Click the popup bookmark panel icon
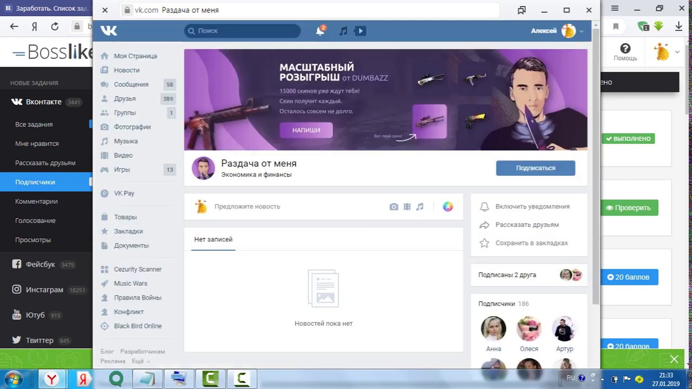This screenshot has height=389, width=692. click(x=522, y=10)
